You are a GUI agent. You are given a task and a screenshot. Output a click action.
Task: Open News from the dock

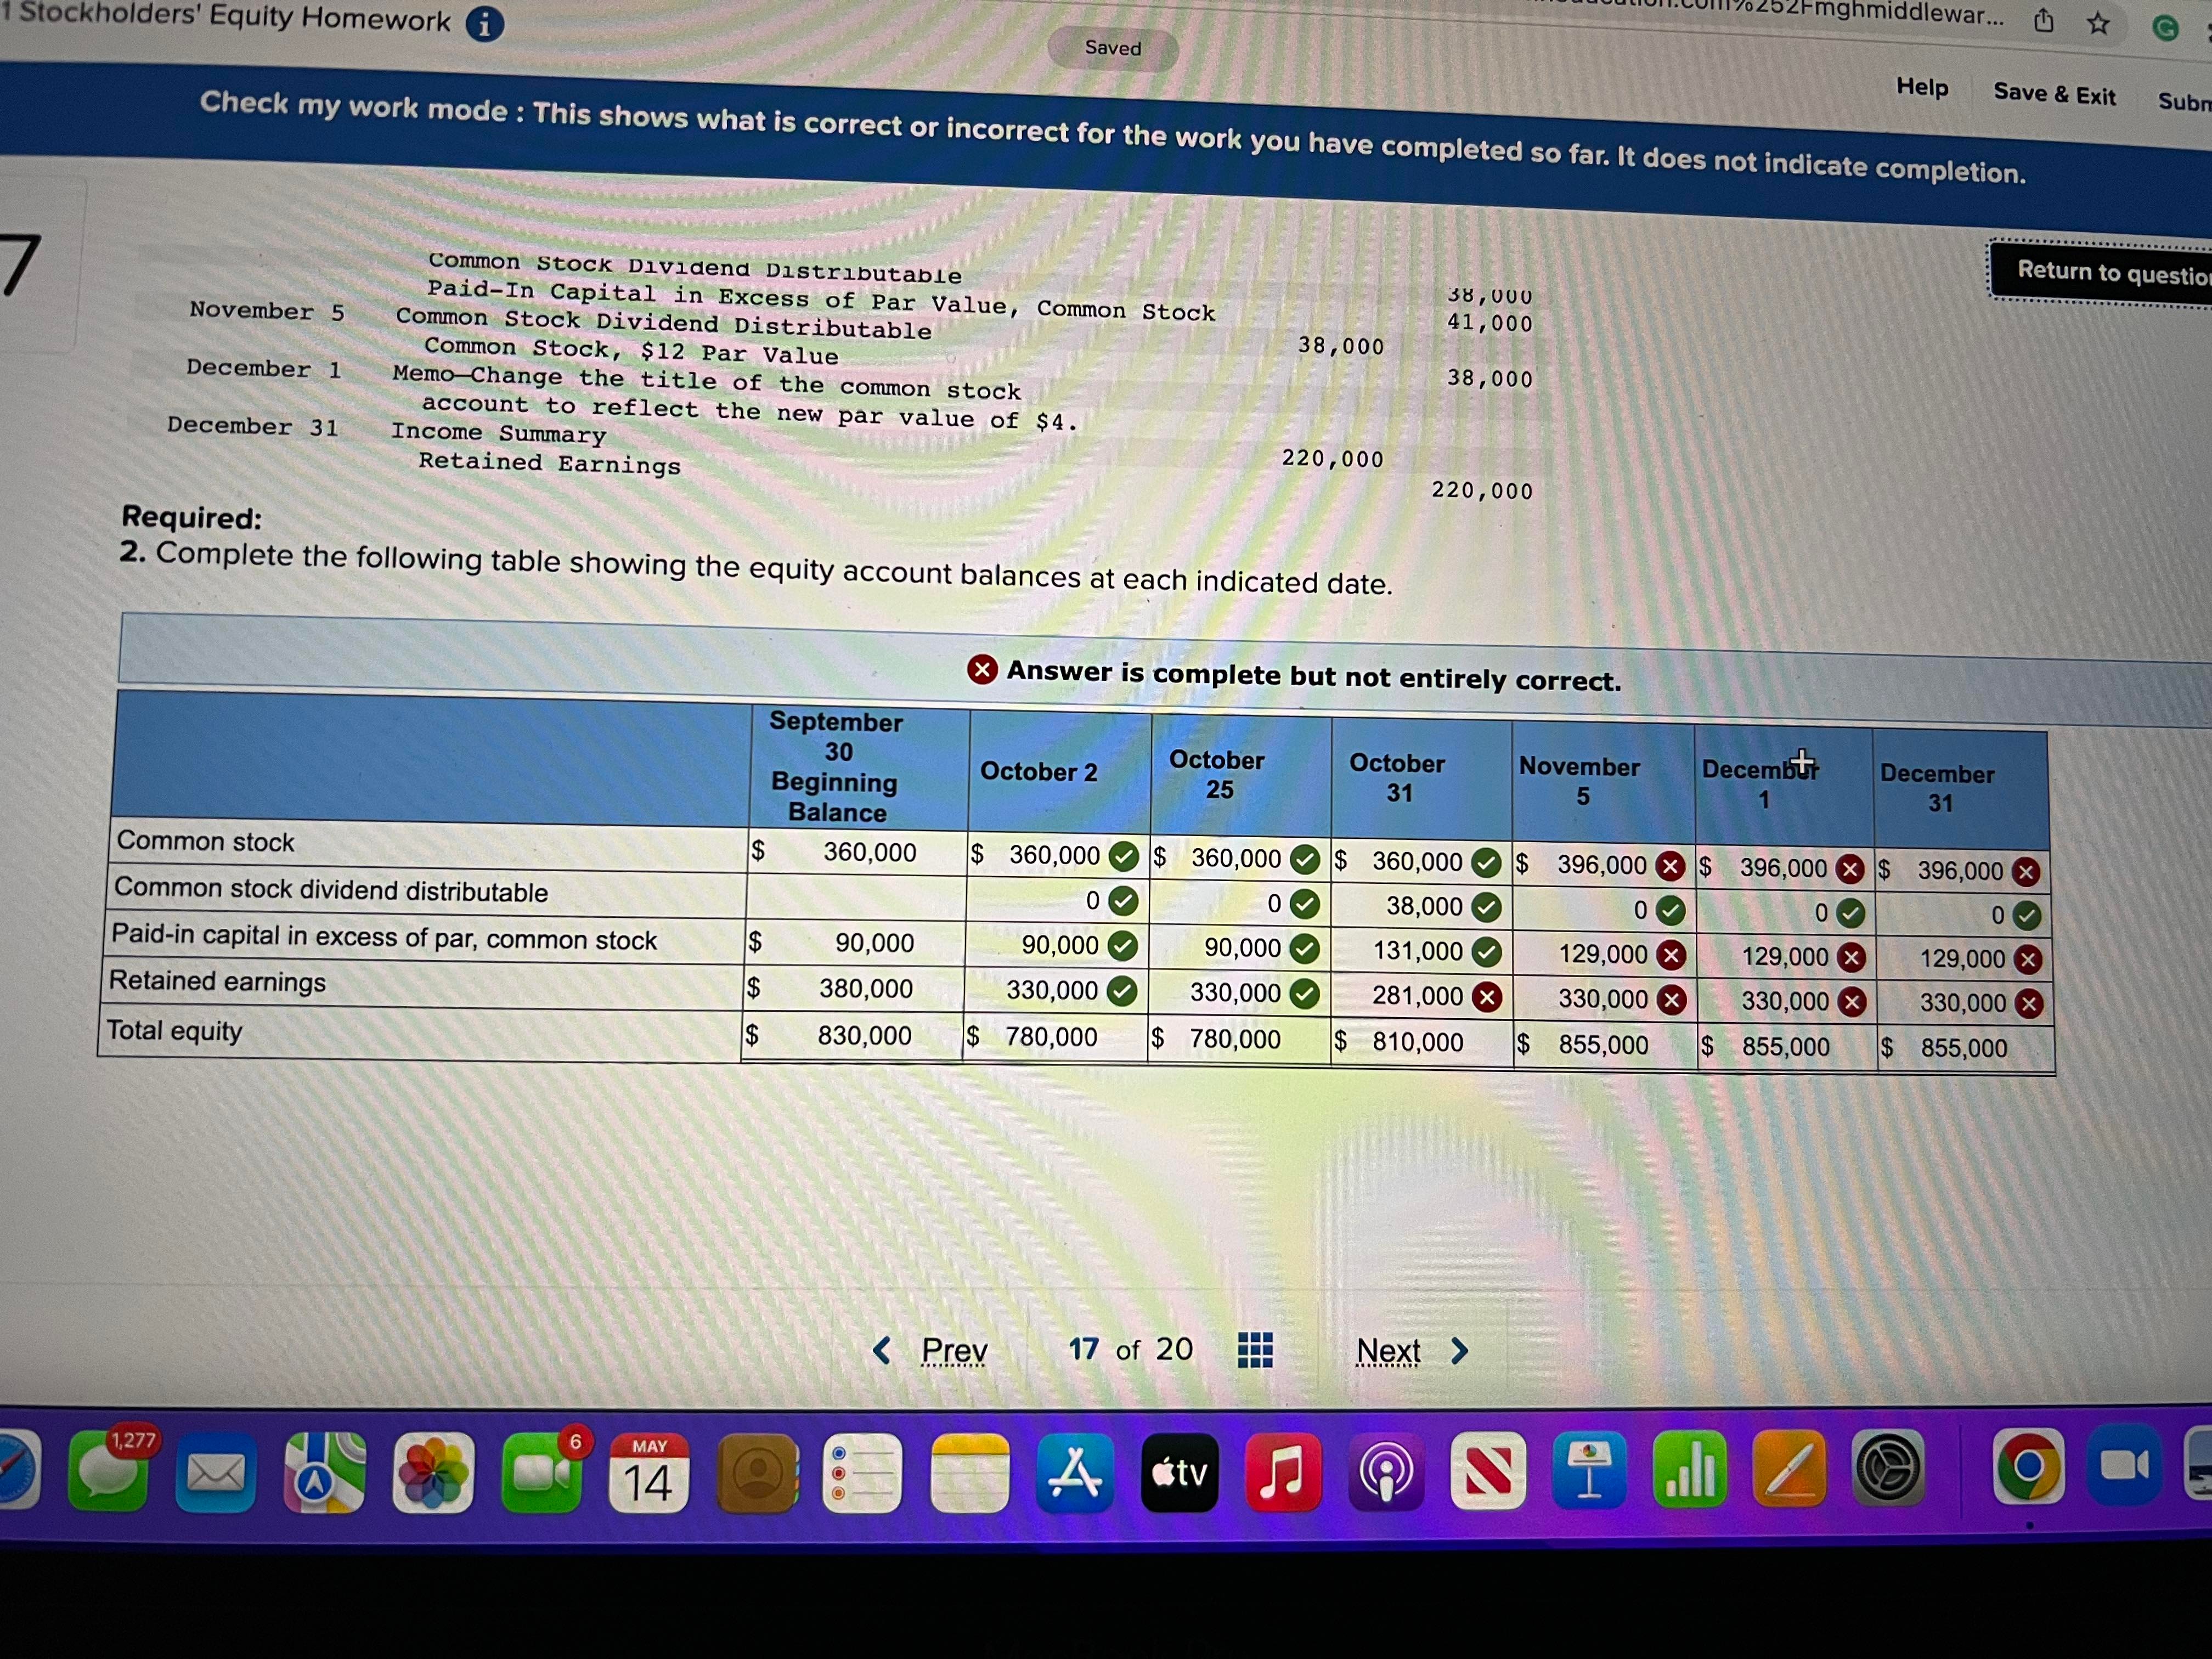pos(1488,1470)
